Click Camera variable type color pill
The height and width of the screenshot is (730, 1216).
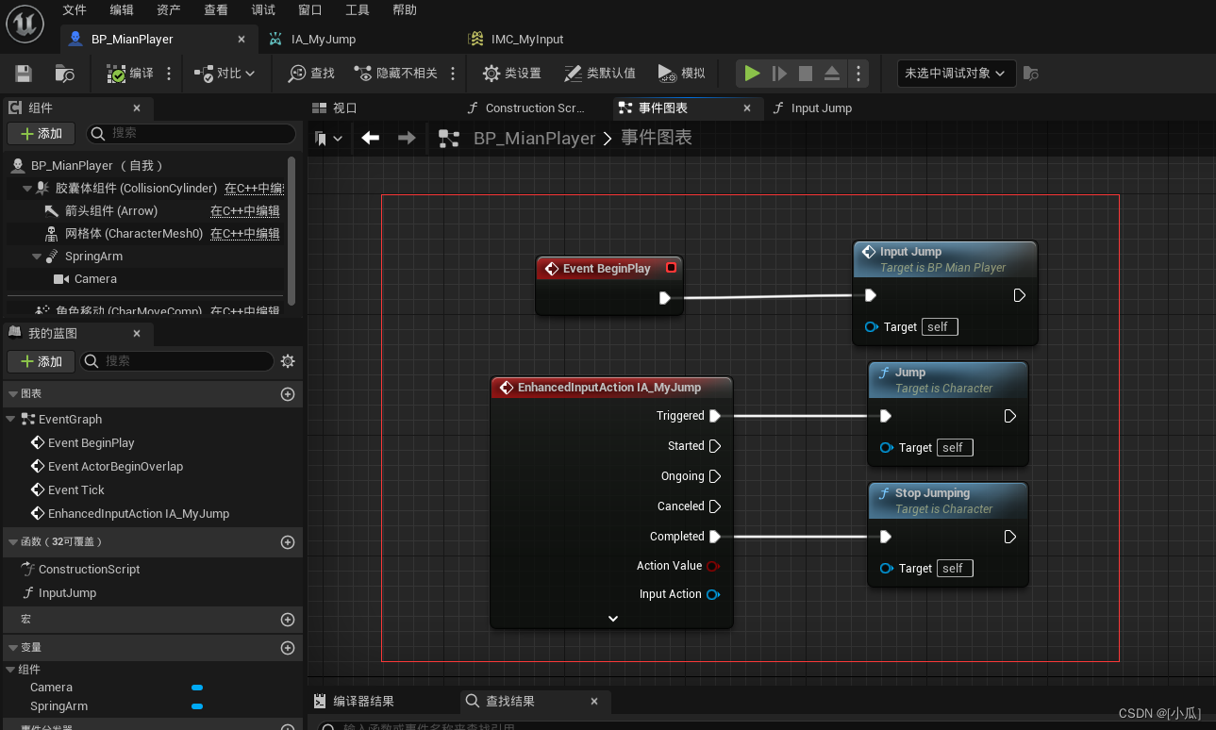[x=197, y=688]
